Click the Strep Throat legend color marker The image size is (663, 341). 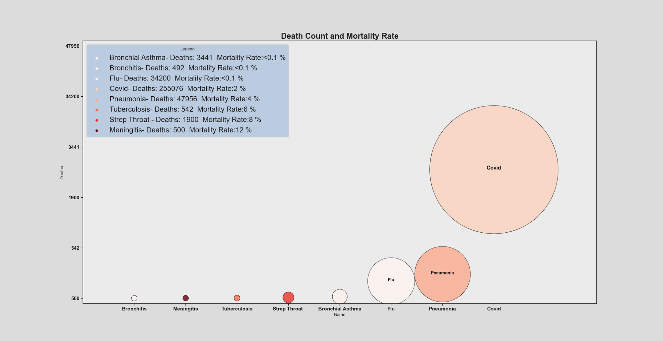point(97,120)
